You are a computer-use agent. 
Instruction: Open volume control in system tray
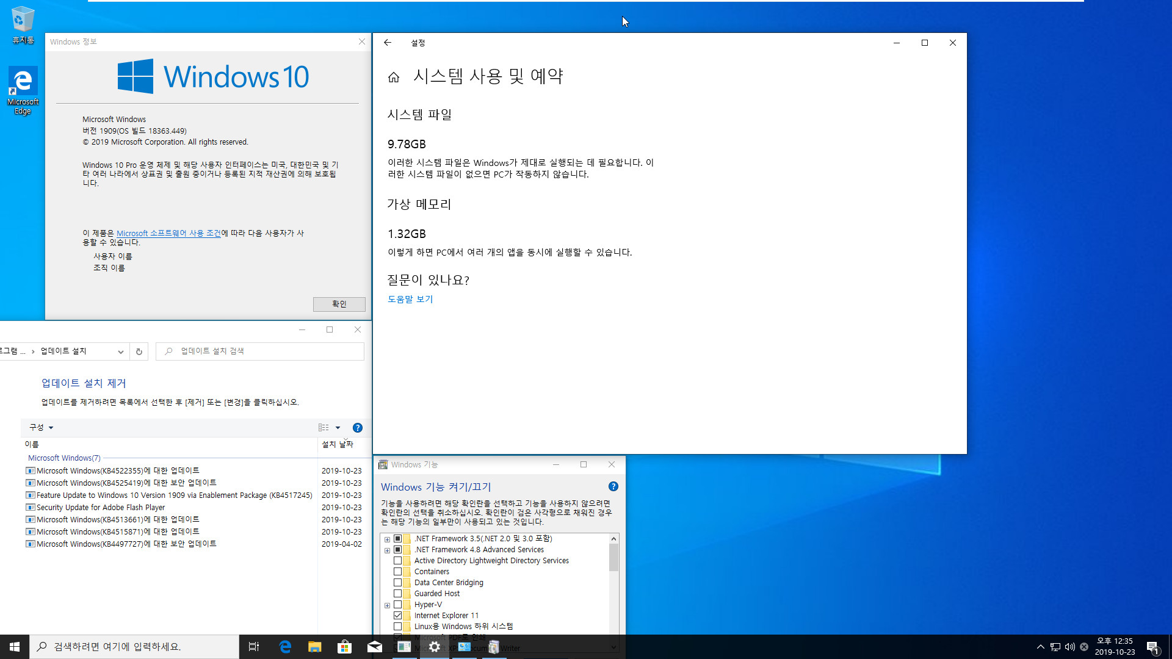click(x=1070, y=647)
